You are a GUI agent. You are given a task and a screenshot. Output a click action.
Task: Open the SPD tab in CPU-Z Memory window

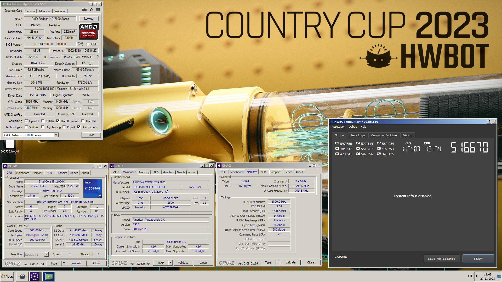point(264,172)
